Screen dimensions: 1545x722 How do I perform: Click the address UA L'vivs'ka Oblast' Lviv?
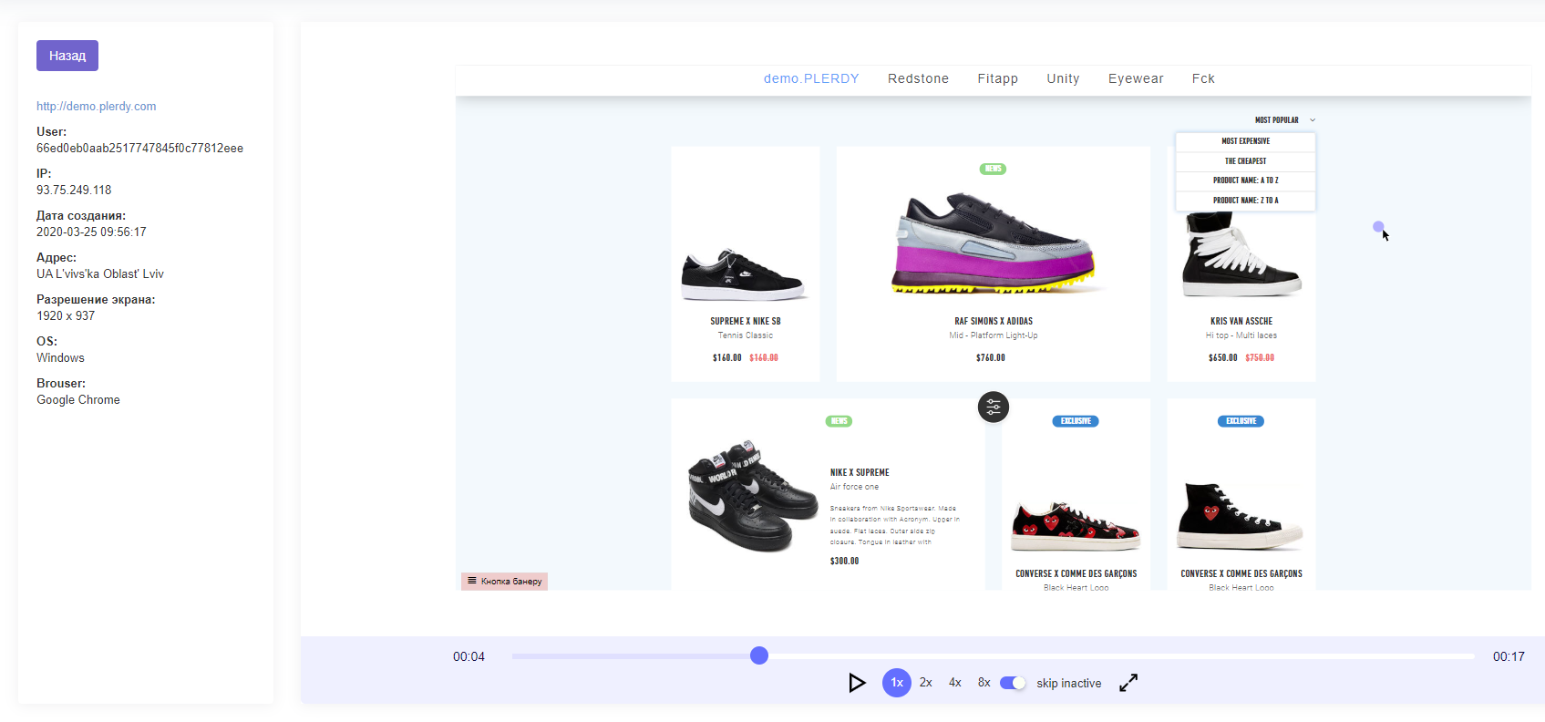100,274
